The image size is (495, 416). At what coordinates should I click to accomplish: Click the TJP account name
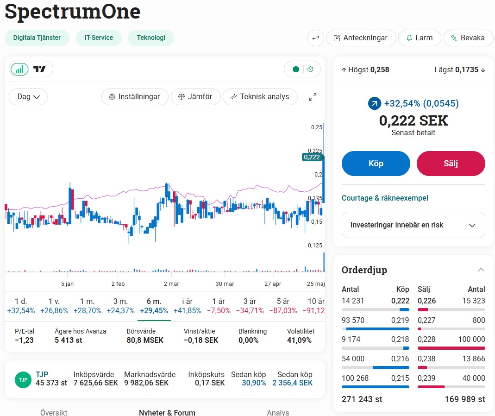coord(42,374)
